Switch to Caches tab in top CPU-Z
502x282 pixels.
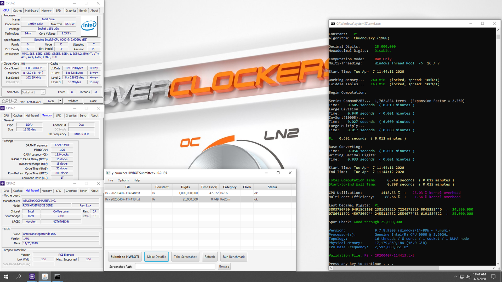[x=18, y=11]
